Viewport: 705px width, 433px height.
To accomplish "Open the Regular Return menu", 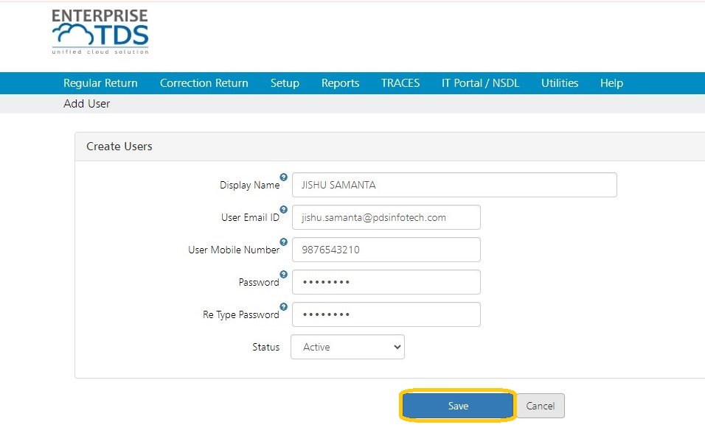I will point(100,83).
